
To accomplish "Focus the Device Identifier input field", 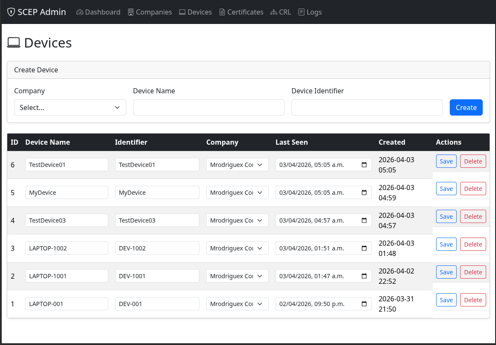I will click(x=367, y=107).
